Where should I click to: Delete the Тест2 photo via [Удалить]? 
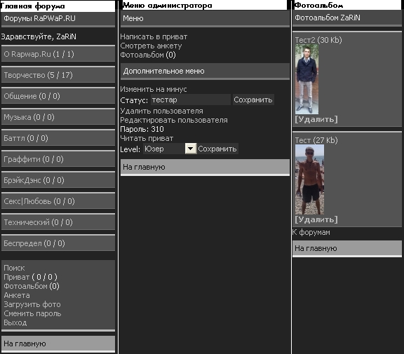[x=316, y=119]
